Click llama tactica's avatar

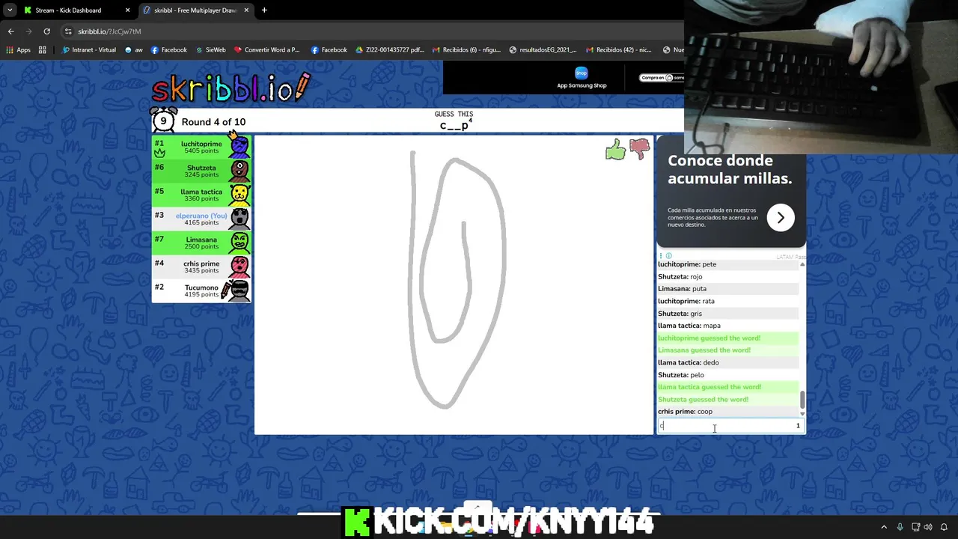pos(239,194)
